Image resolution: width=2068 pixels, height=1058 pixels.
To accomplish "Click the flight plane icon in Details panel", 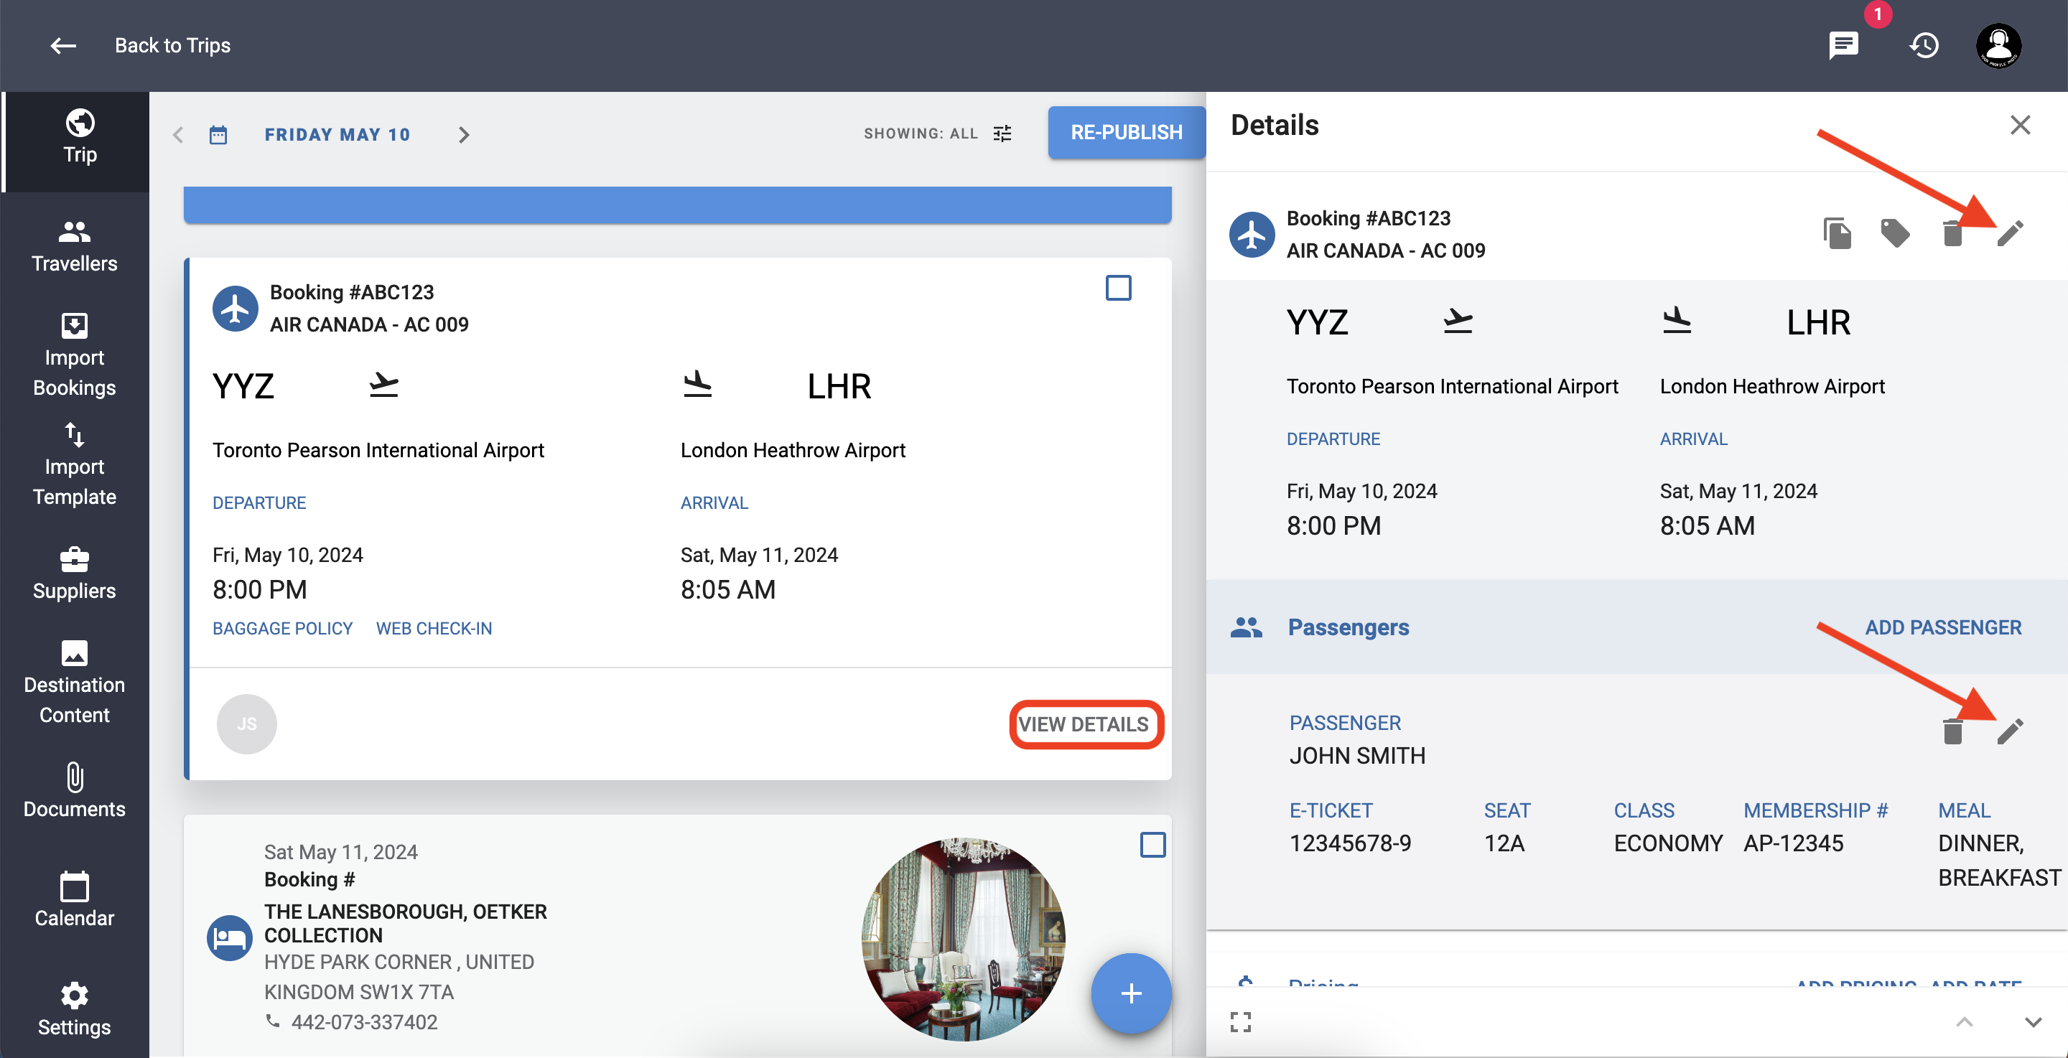I will pos(1252,235).
